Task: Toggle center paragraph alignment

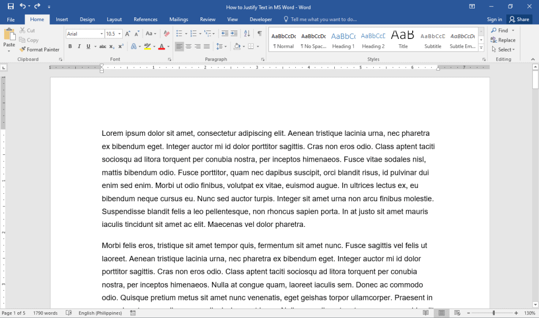Action: (188, 46)
